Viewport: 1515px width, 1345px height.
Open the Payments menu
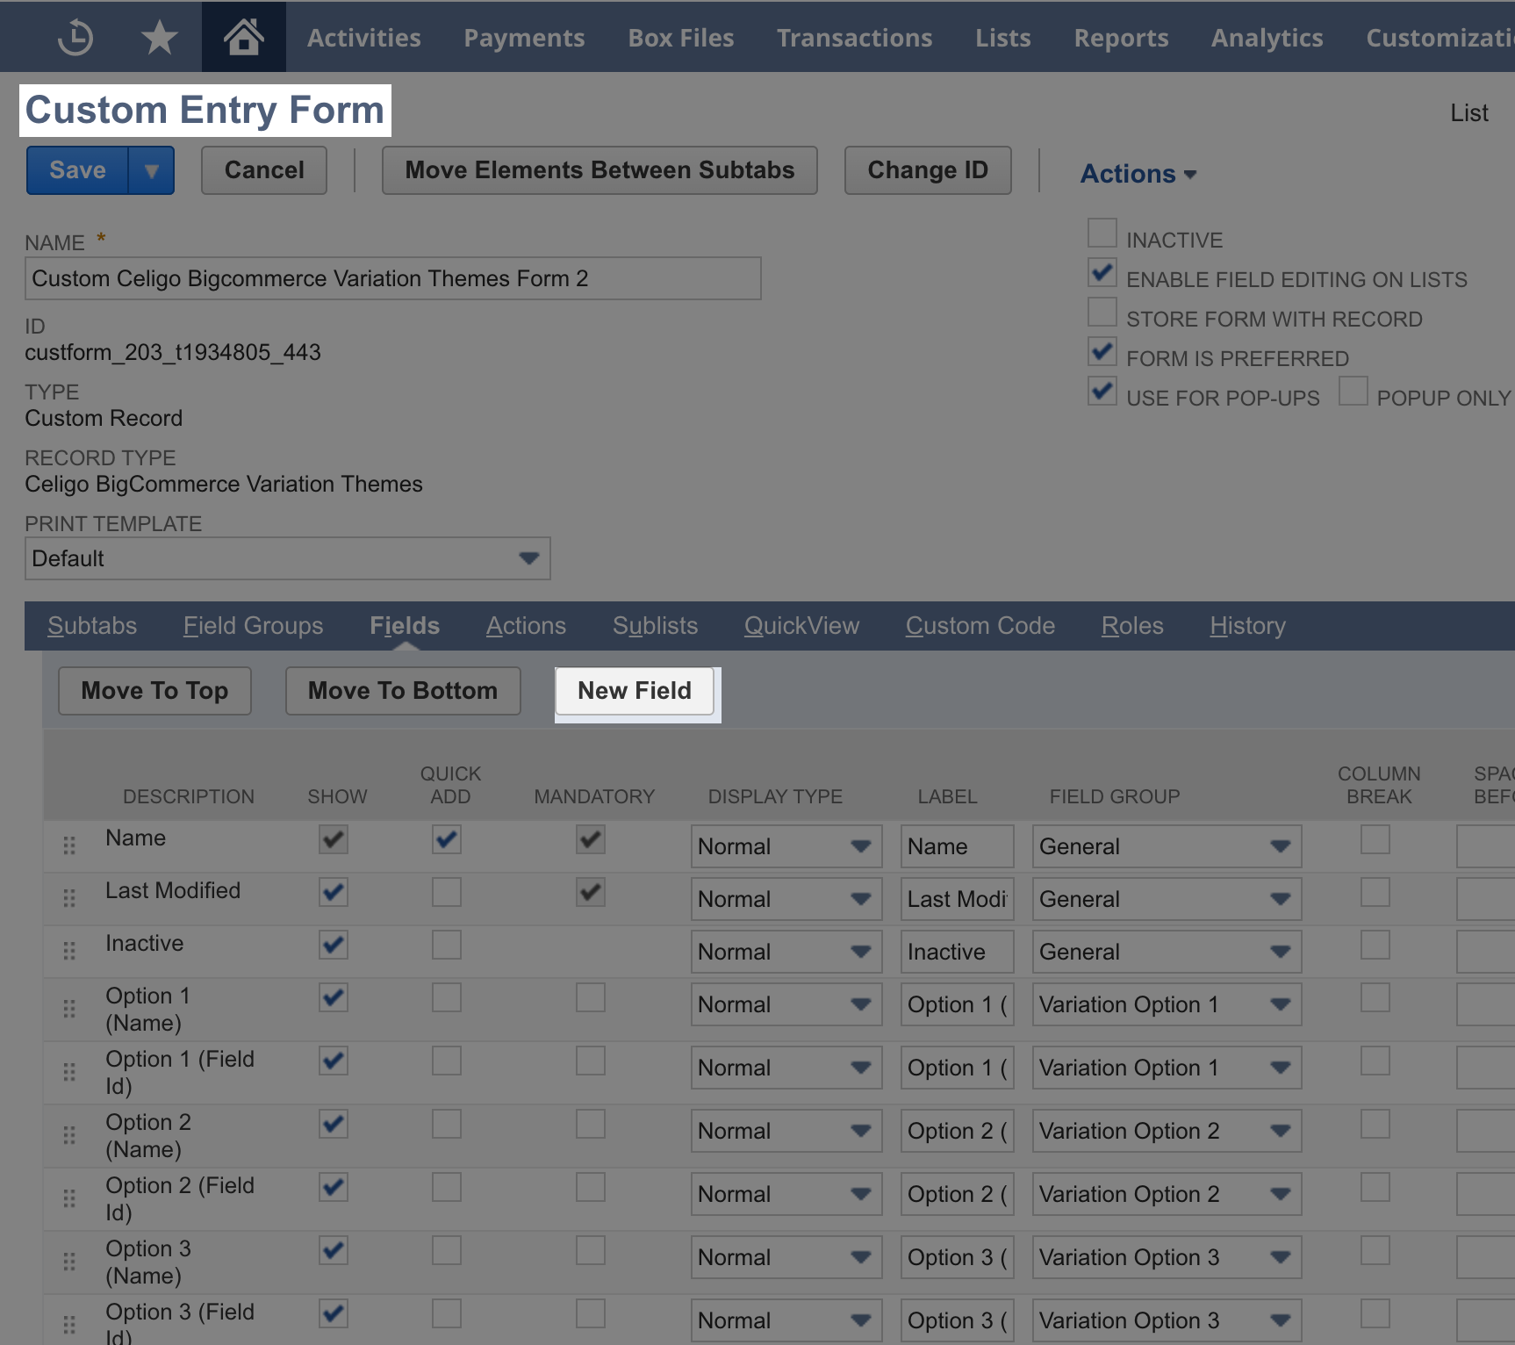tap(524, 38)
